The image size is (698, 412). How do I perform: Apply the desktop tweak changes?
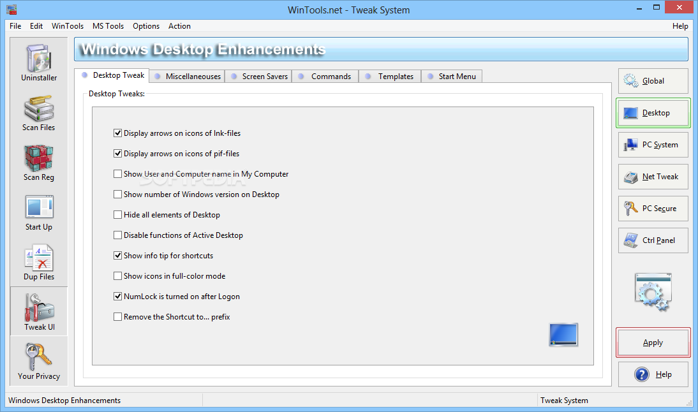click(x=653, y=342)
